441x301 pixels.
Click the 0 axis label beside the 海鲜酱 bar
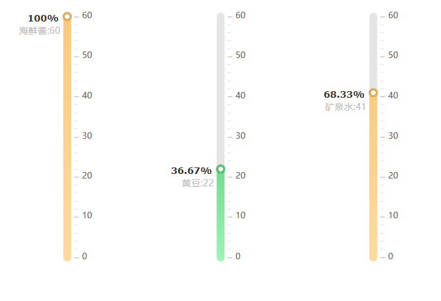(85, 256)
